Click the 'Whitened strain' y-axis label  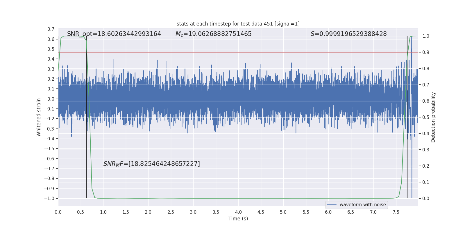39,117
